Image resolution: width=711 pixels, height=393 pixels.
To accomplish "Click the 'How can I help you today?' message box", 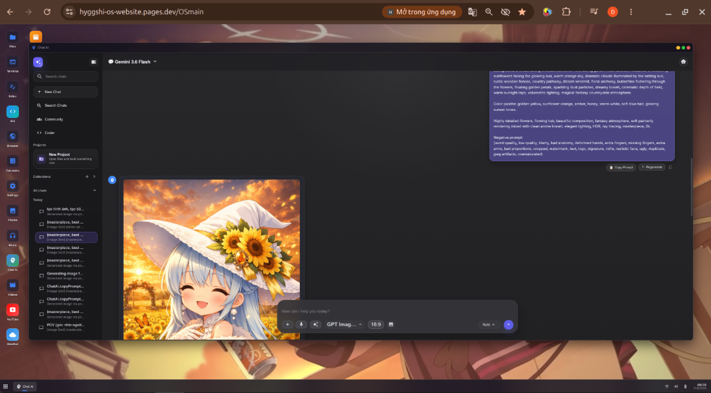I will pos(397,311).
